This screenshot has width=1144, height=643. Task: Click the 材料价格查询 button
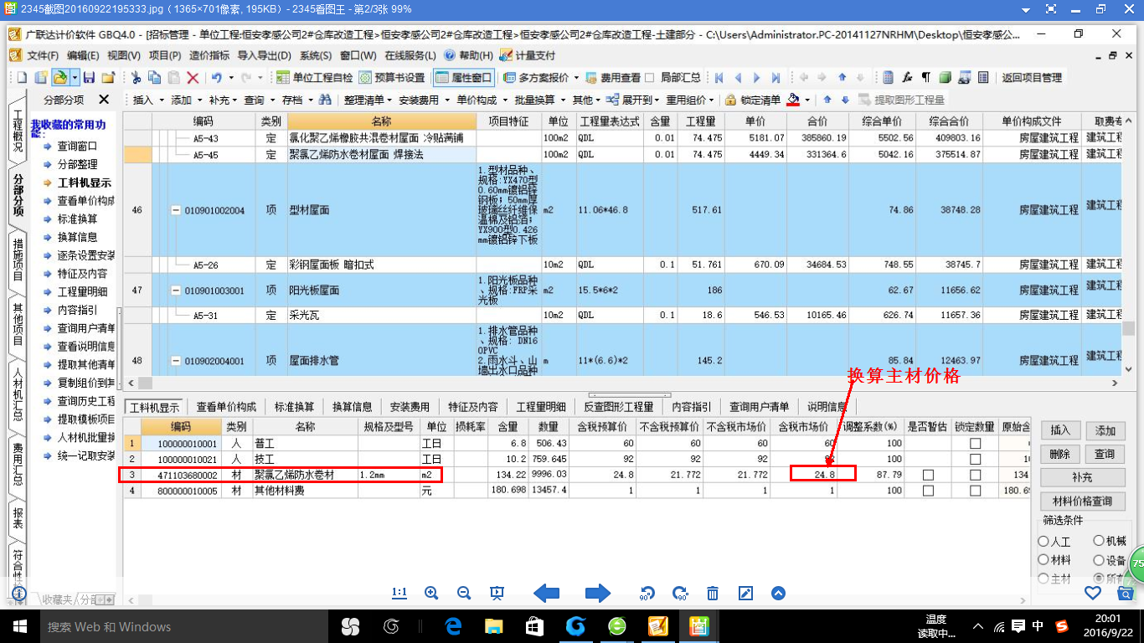click(x=1083, y=502)
